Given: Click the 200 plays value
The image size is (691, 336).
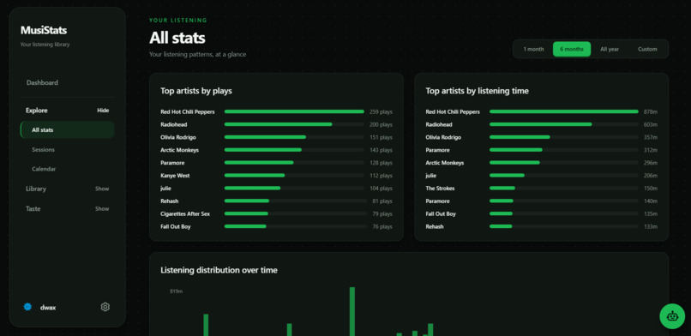Looking at the screenshot, I should coord(381,125).
